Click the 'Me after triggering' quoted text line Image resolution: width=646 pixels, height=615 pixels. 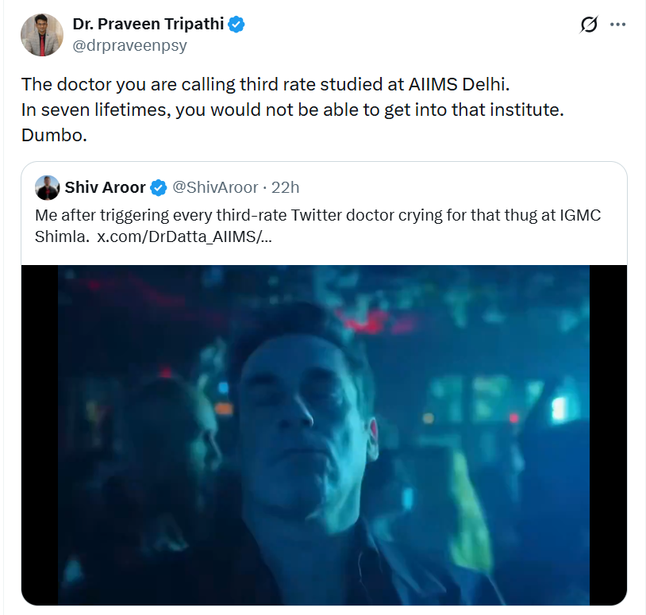(317, 215)
